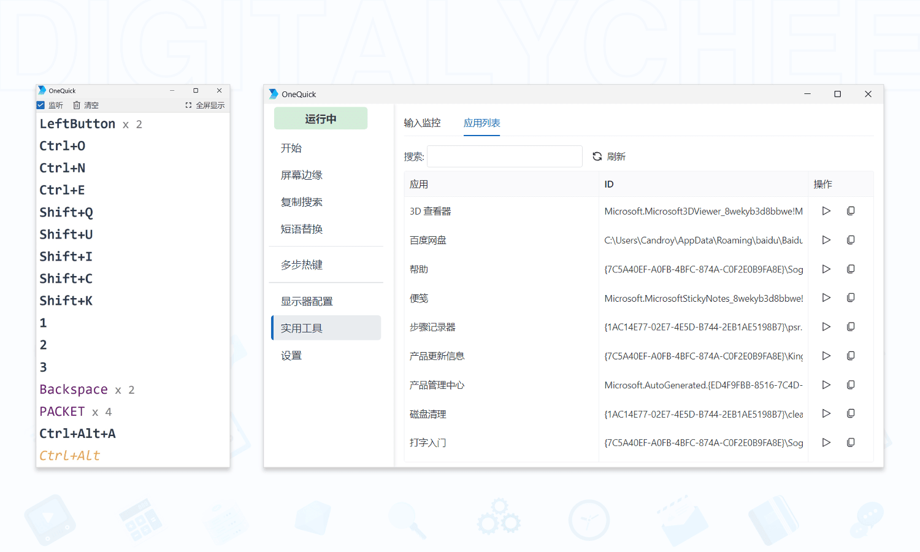Copy the ID of 百度网盘
Image resolution: width=920 pixels, height=552 pixels.
point(851,240)
